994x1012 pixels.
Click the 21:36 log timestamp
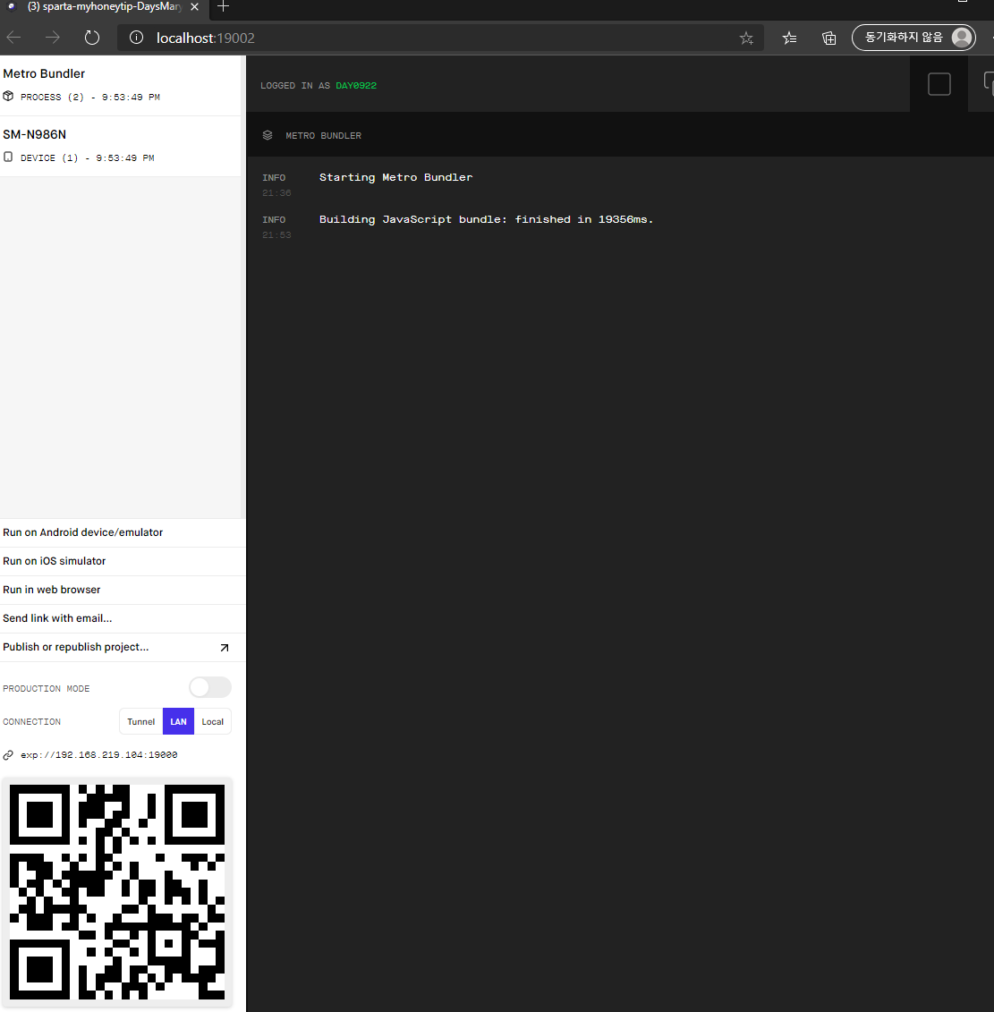(x=276, y=193)
